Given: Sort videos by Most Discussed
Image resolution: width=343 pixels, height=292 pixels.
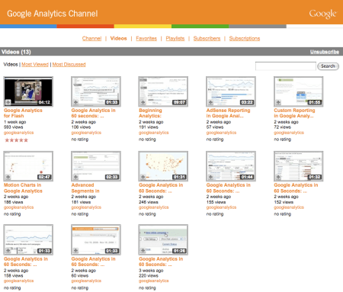Looking at the screenshot, I should coord(69,64).
